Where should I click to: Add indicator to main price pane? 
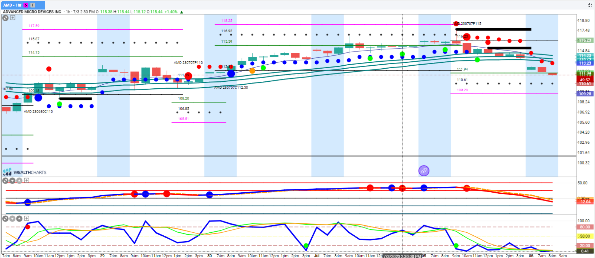pyautogui.click(x=13, y=18)
